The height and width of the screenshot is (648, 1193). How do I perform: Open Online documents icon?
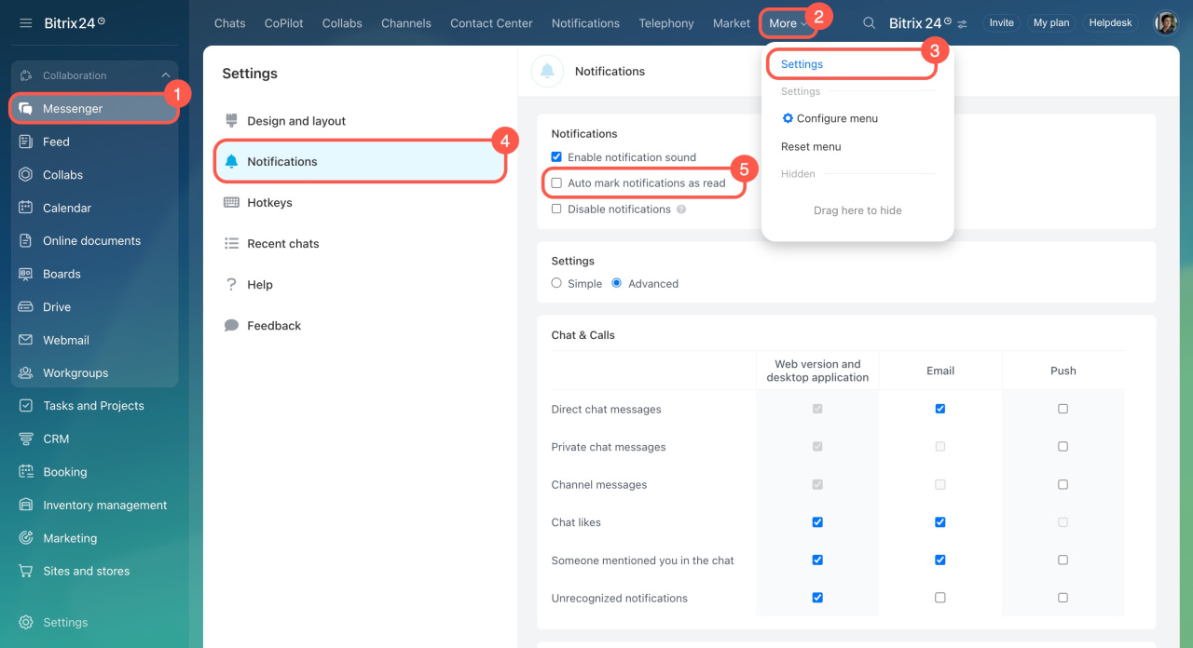point(26,241)
